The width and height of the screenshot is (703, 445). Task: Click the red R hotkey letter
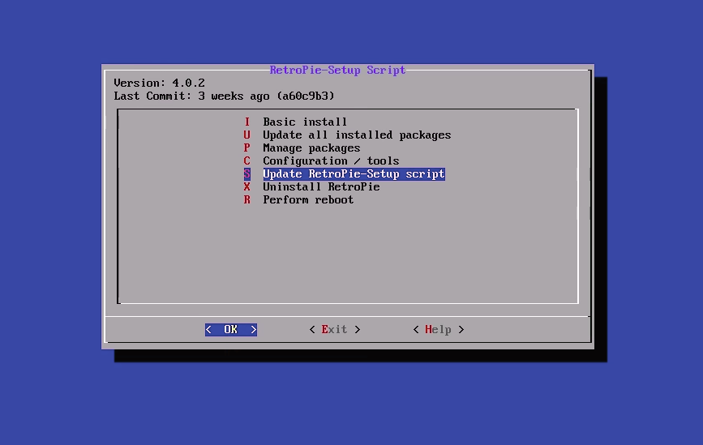(247, 200)
